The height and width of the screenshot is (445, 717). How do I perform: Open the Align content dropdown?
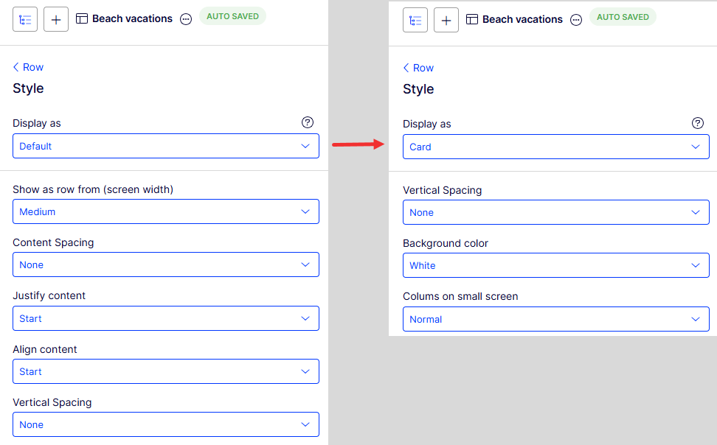click(165, 371)
